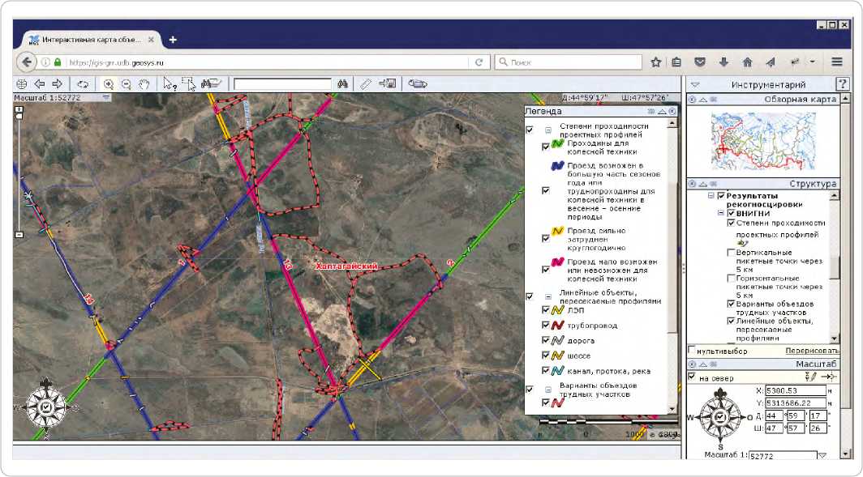The height and width of the screenshot is (477, 863).
Task: Select the ruler measurement tool
Action: [366, 84]
